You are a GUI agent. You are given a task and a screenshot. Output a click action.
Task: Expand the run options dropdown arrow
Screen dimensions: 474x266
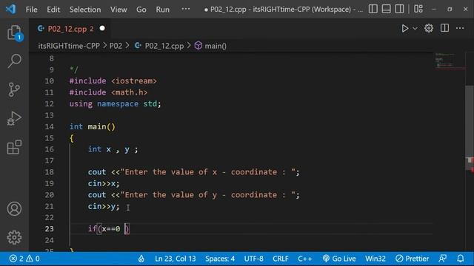point(415,28)
